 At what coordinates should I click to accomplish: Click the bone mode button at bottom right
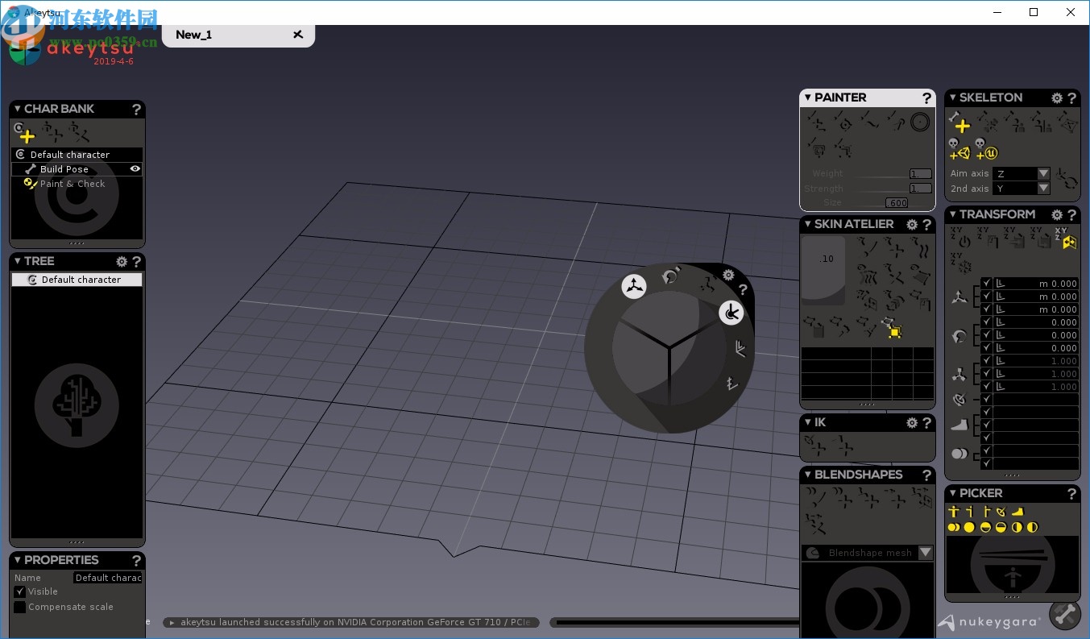1064,614
